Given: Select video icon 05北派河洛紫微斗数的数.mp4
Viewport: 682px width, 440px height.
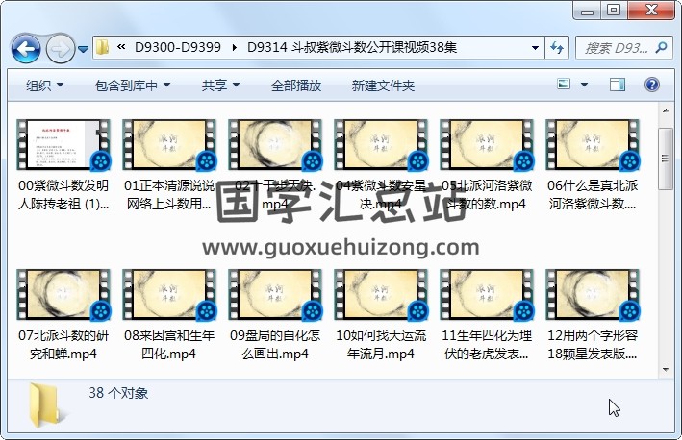Looking at the screenshot, I should [487, 145].
